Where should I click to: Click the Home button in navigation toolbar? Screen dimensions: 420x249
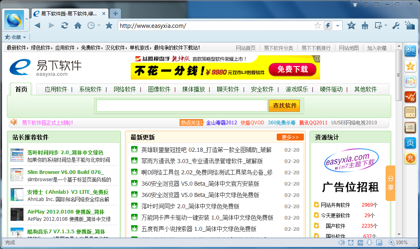click(x=78, y=25)
